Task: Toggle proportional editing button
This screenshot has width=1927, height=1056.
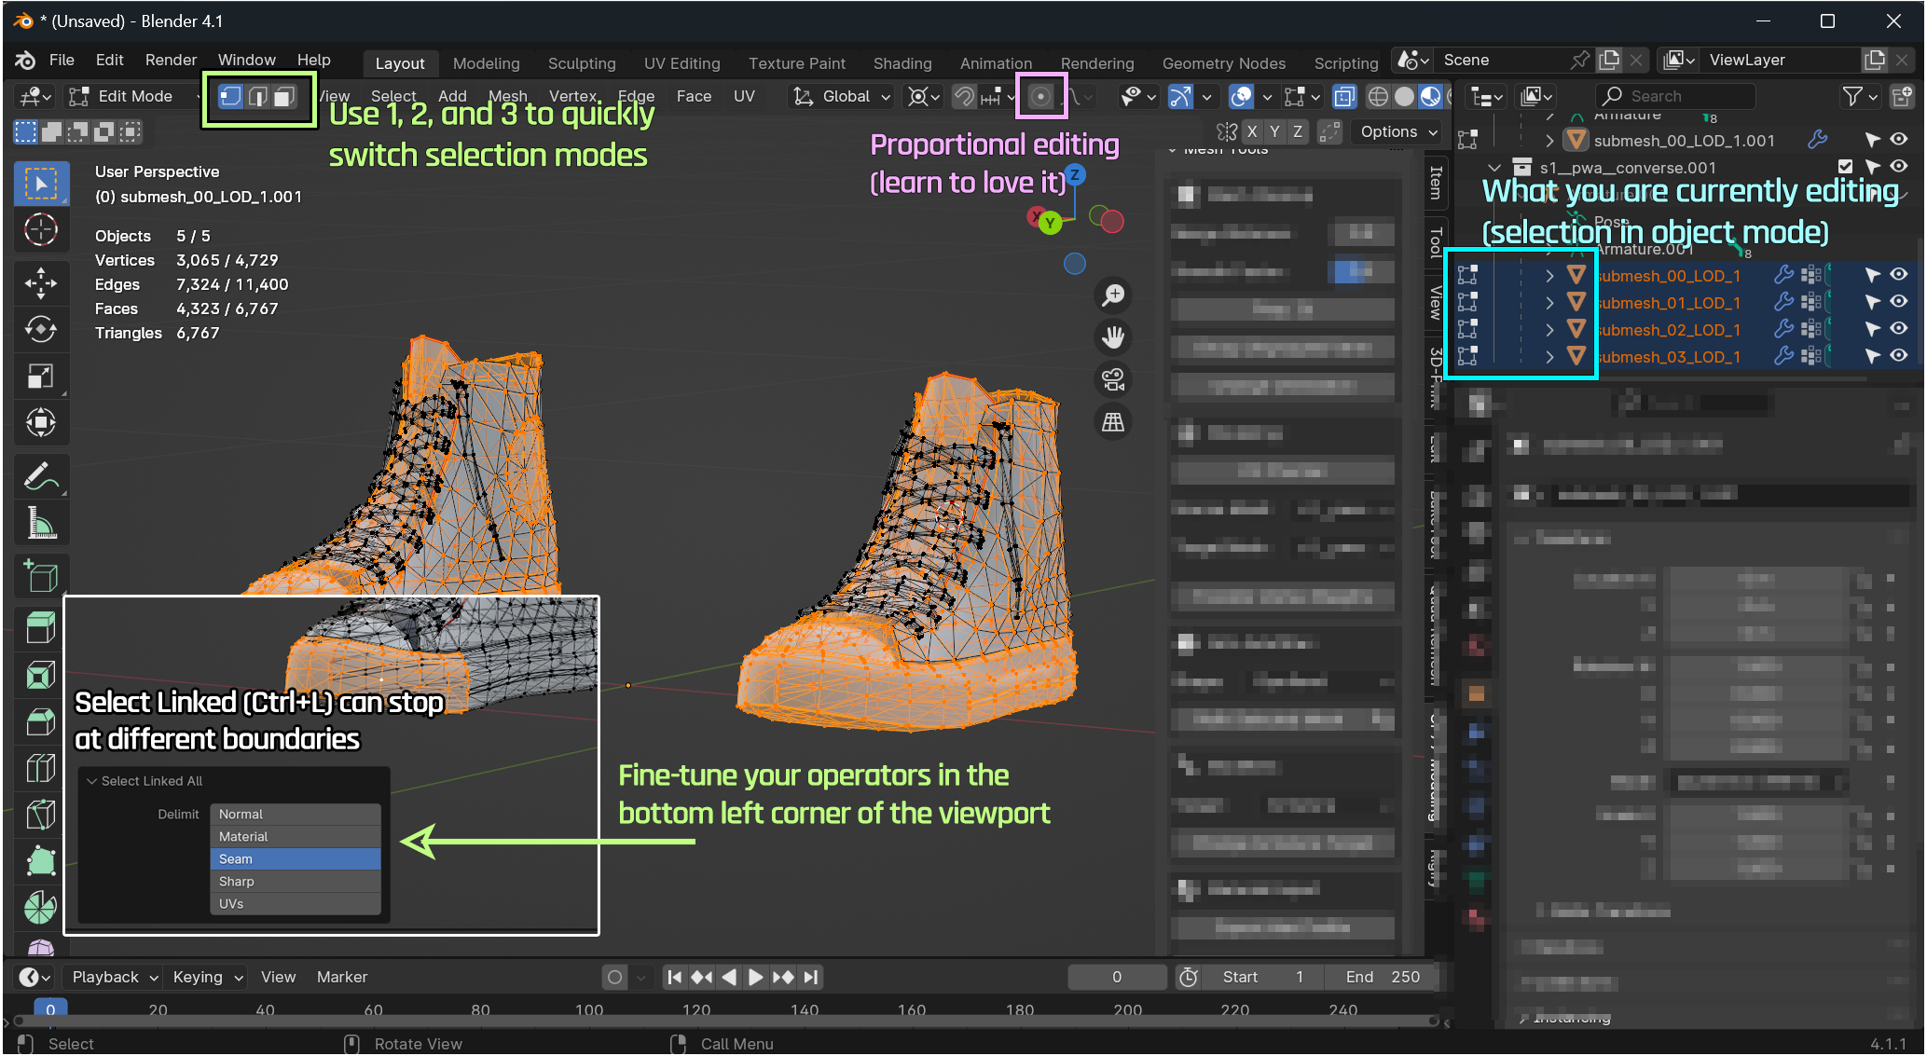Action: pyautogui.click(x=1040, y=96)
